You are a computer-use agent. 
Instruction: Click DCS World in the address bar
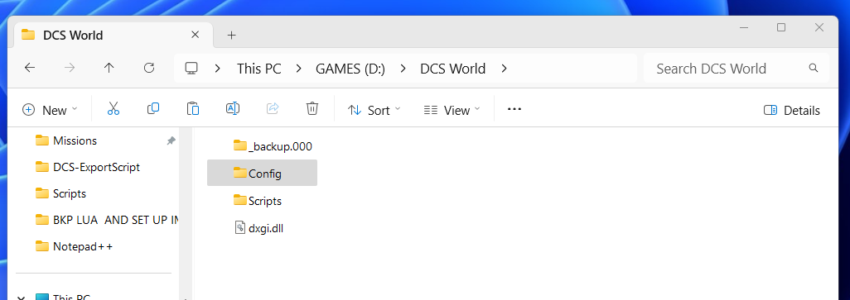[452, 69]
